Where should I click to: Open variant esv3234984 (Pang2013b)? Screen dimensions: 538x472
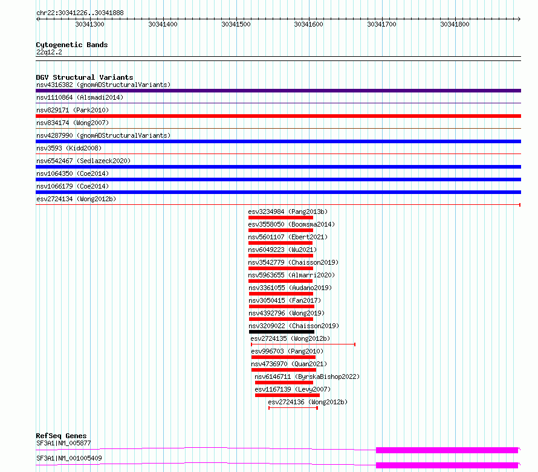(288, 212)
